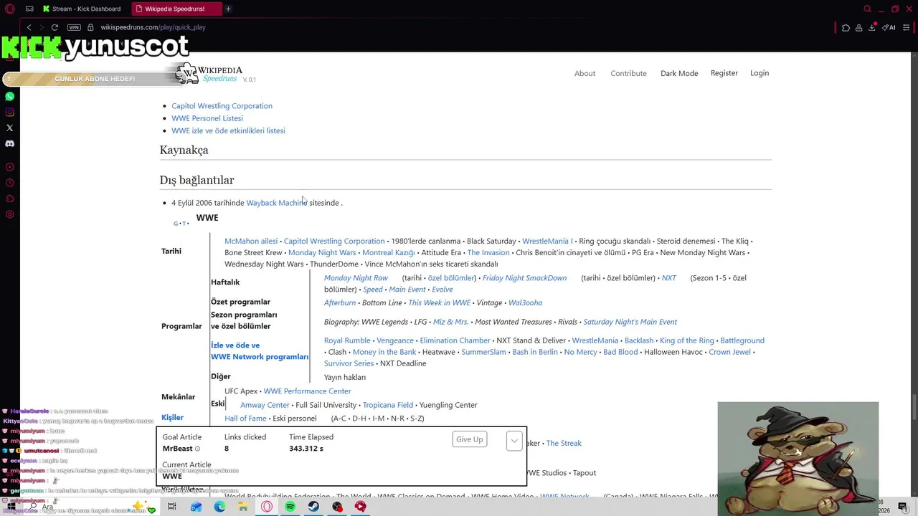This screenshot has height=516, width=918.
Task: Open WWE Personel Listesi link
Action: click(207, 118)
